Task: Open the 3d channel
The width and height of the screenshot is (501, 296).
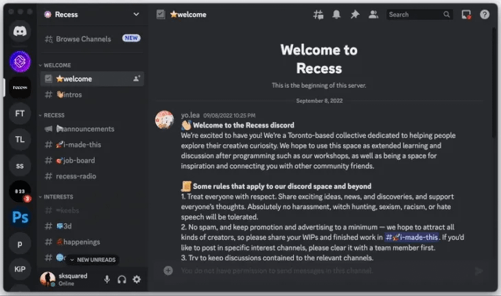Action: tap(92, 226)
